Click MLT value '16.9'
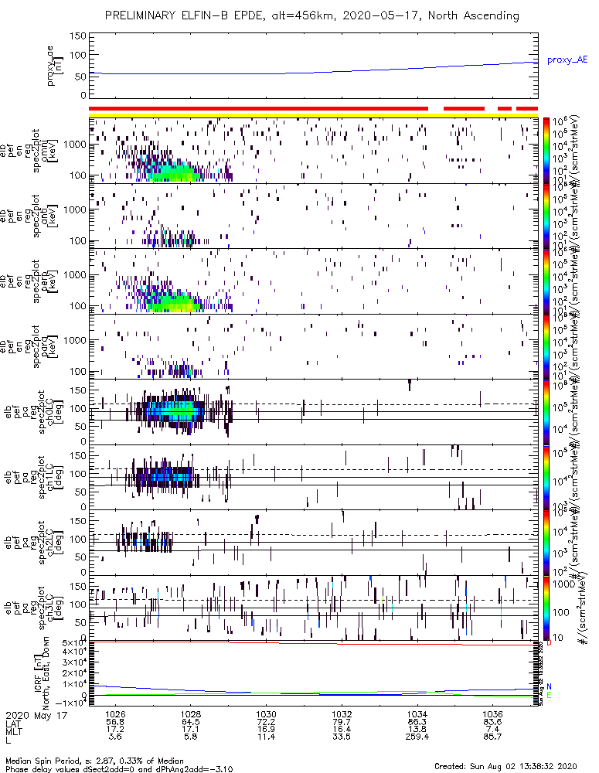 (266, 729)
